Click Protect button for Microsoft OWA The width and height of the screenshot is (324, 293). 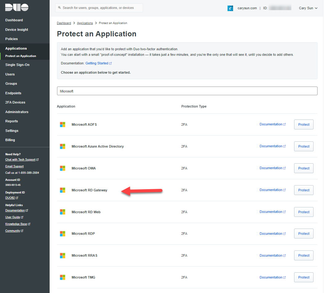[x=304, y=168]
